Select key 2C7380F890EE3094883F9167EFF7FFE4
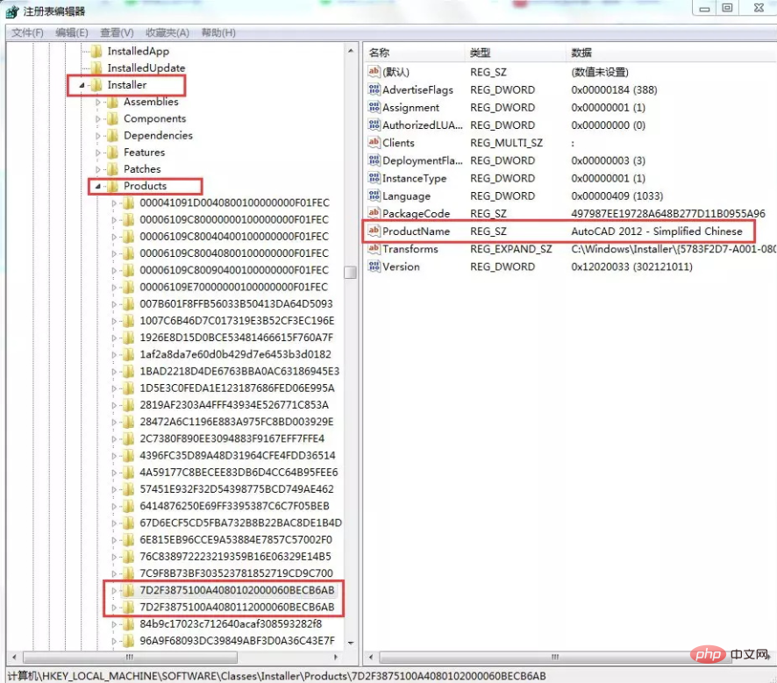 (232, 439)
